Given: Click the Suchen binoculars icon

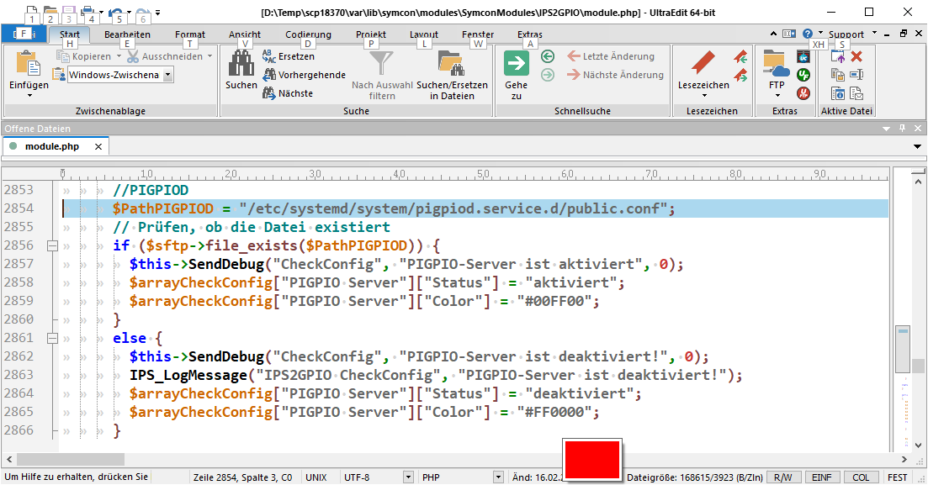Looking at the screenshot, I should pos(241,64).
